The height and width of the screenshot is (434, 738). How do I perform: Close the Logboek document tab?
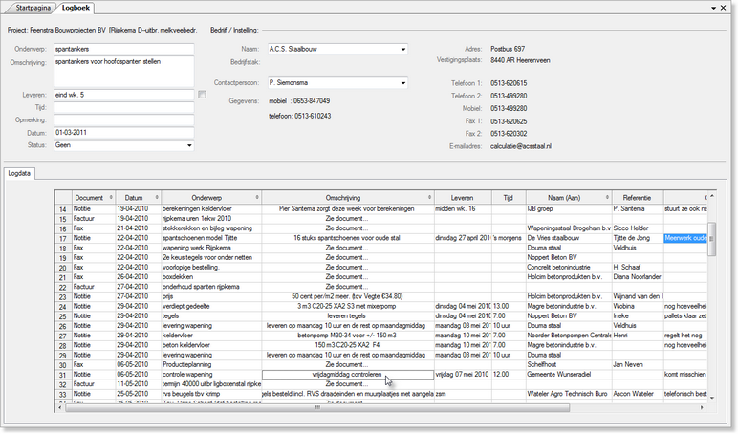click(x=724, y=8)
